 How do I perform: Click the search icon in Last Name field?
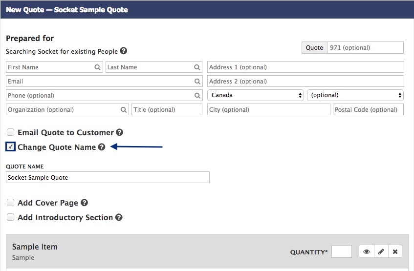click(x=197, y=67)
